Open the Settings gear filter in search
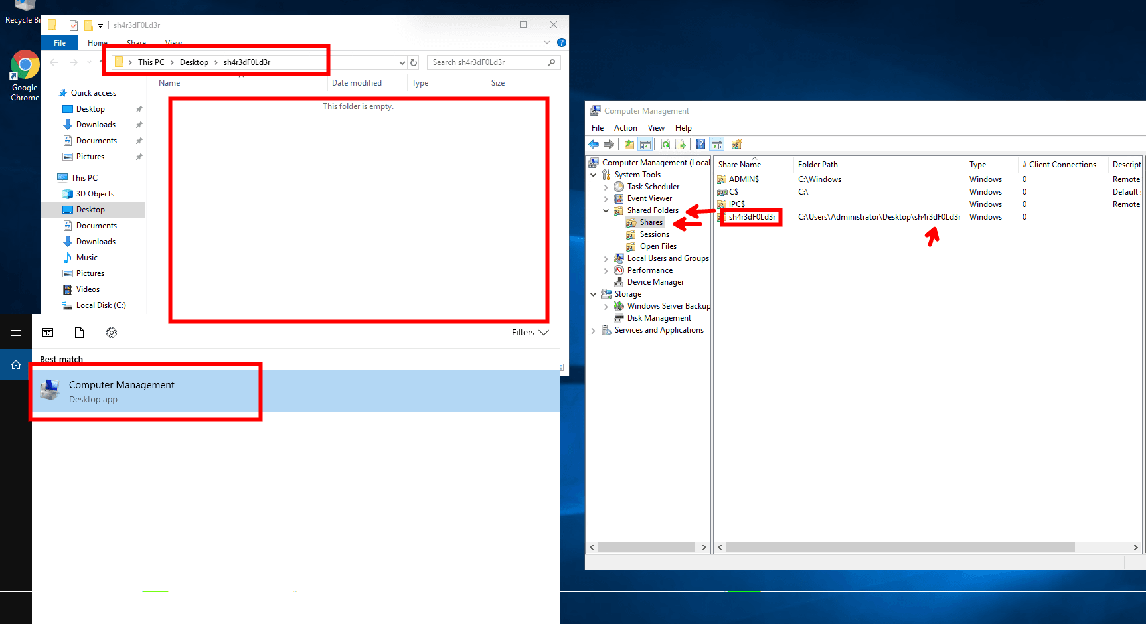Screen dimensions: 1146x624 pos(112,333)
